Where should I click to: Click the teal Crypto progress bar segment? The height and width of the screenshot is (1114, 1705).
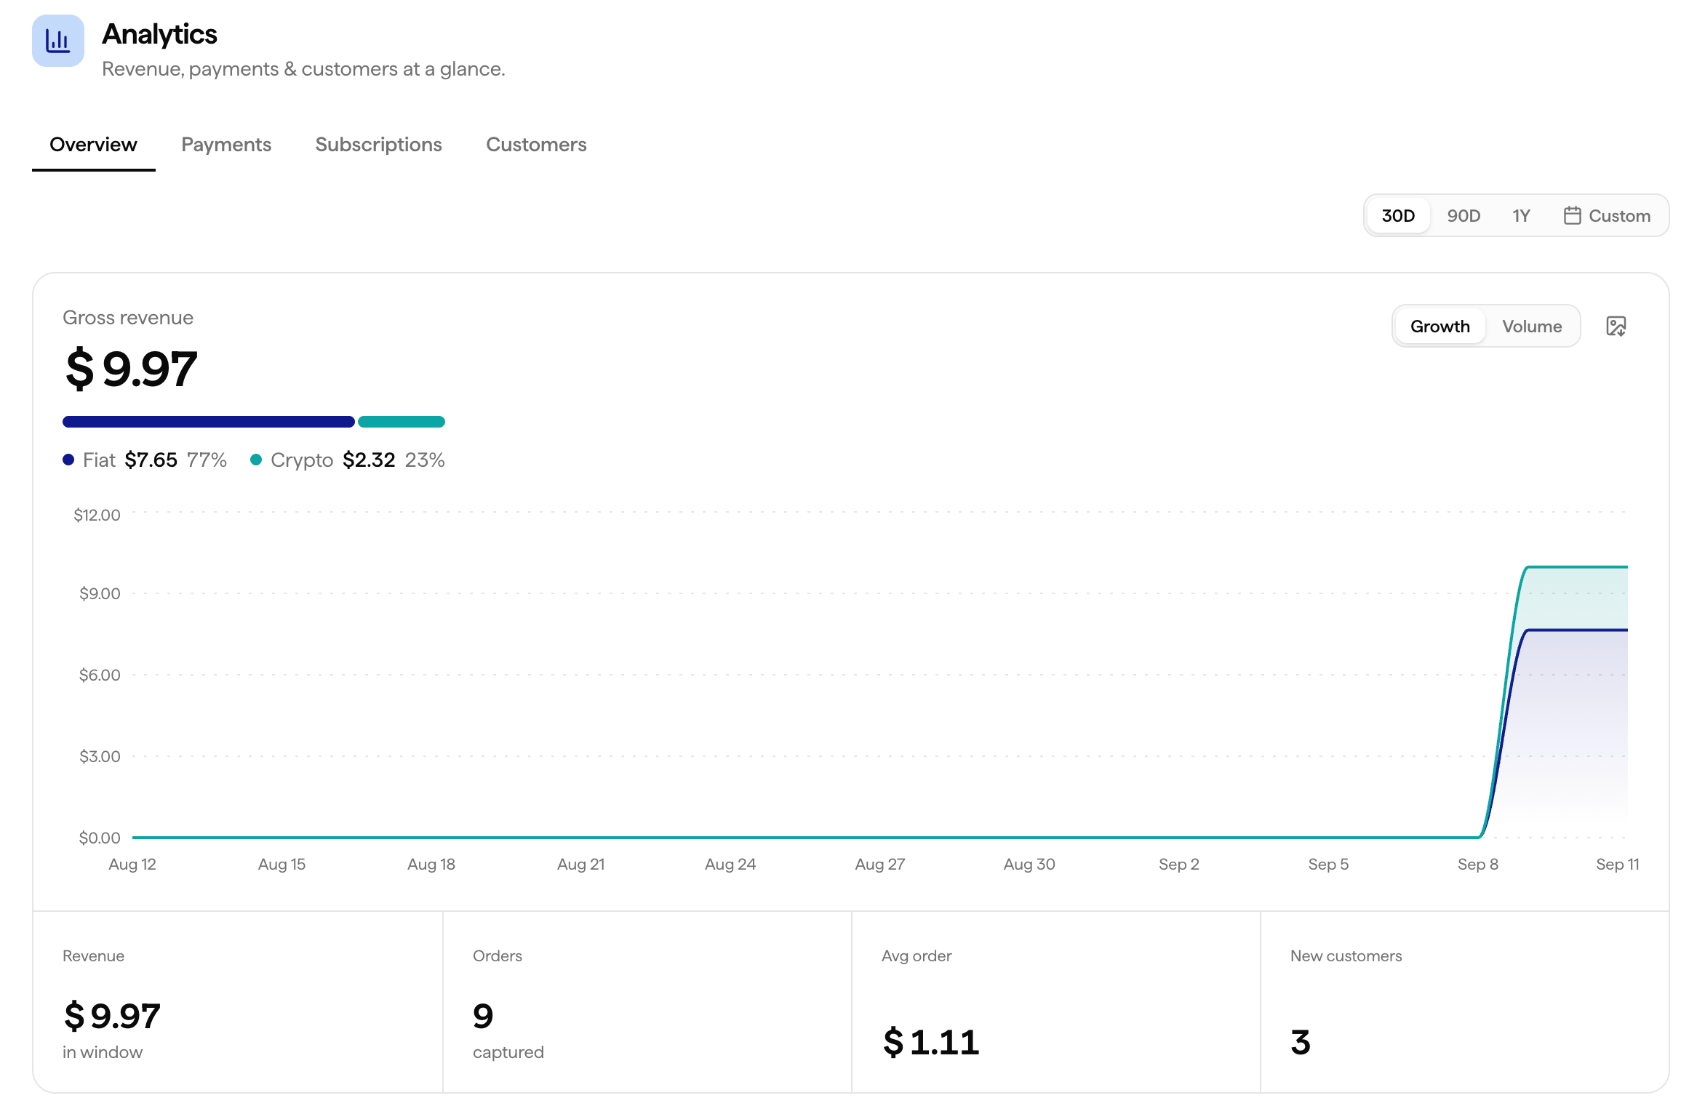(402, 422)
